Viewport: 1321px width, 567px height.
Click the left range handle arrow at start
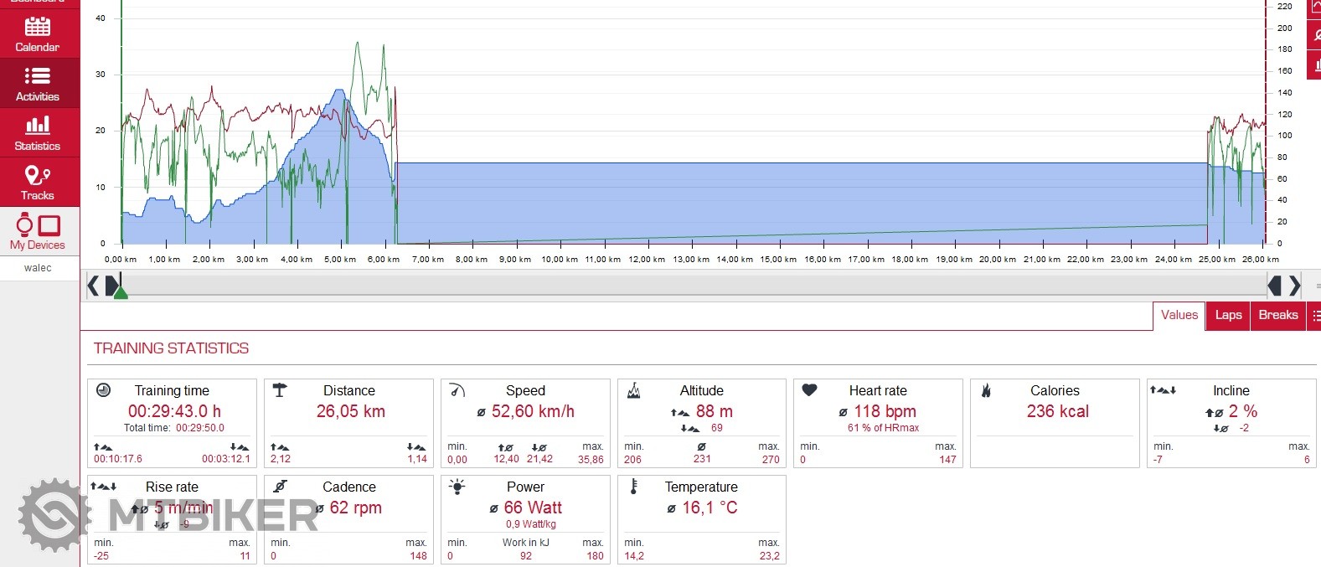tap(94, 286)
